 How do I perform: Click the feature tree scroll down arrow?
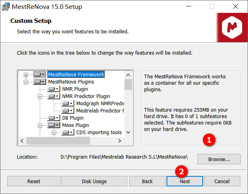coord(128,132)
